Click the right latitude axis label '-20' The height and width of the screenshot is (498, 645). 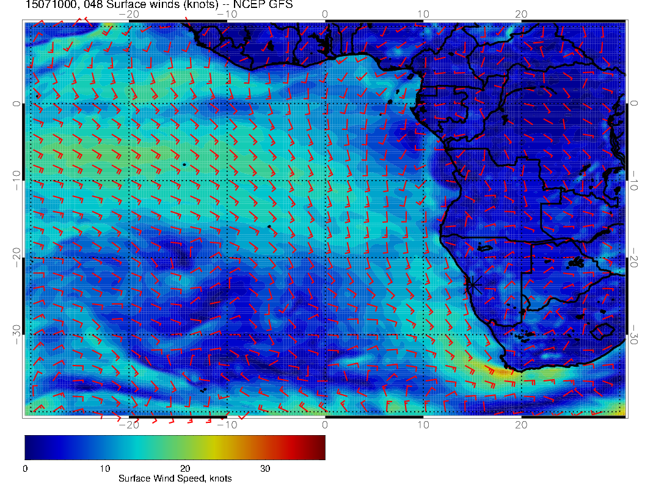[633, 258]
